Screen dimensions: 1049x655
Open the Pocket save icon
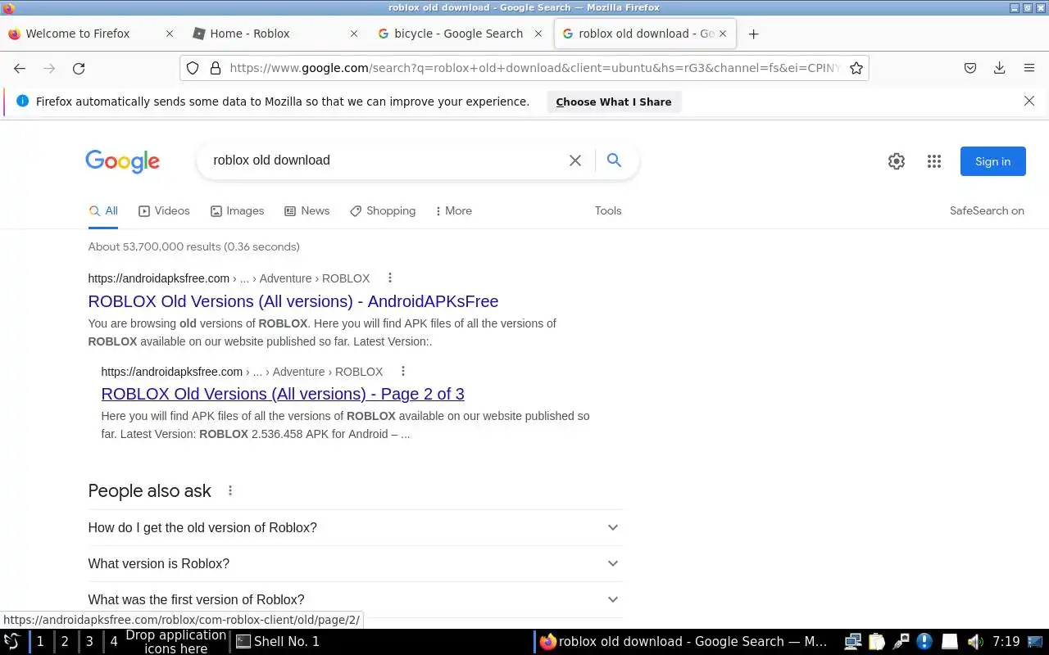(x=970, y=69)
